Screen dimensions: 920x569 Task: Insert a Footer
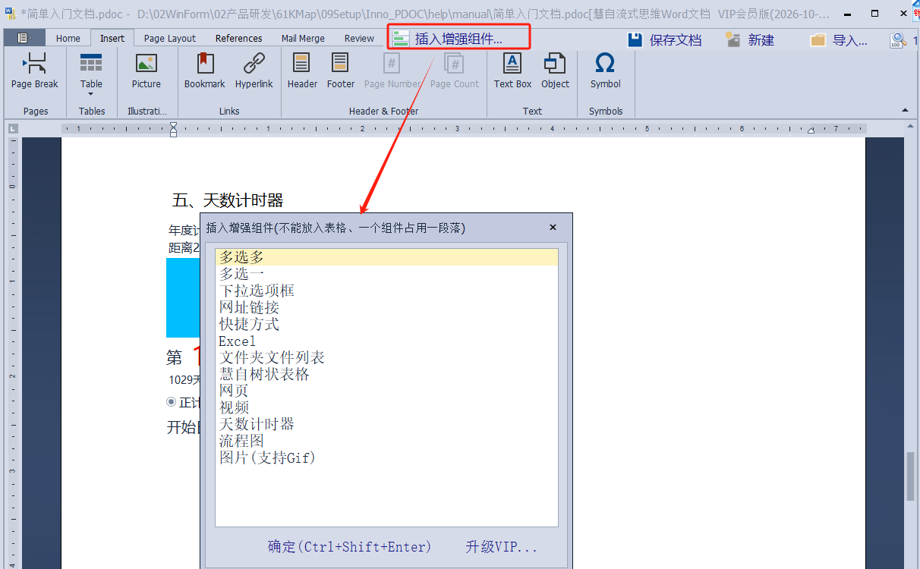click(x=341, y=64)
